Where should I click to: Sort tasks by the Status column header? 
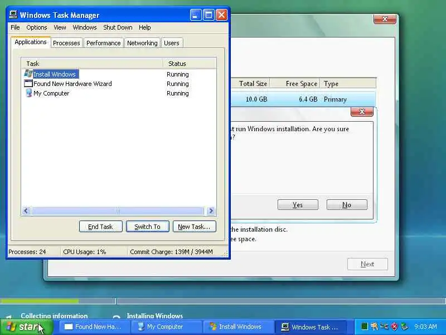click(x=190, y=64)
